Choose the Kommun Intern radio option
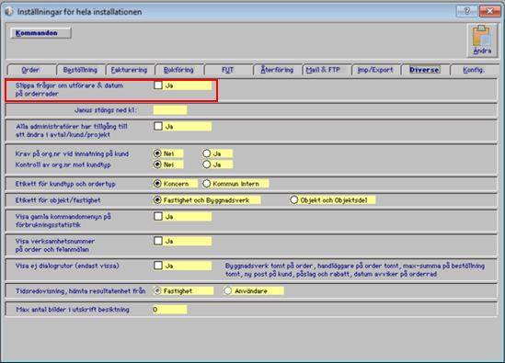The height and width of the screenshot is (363, 505). tap(206, 184)
